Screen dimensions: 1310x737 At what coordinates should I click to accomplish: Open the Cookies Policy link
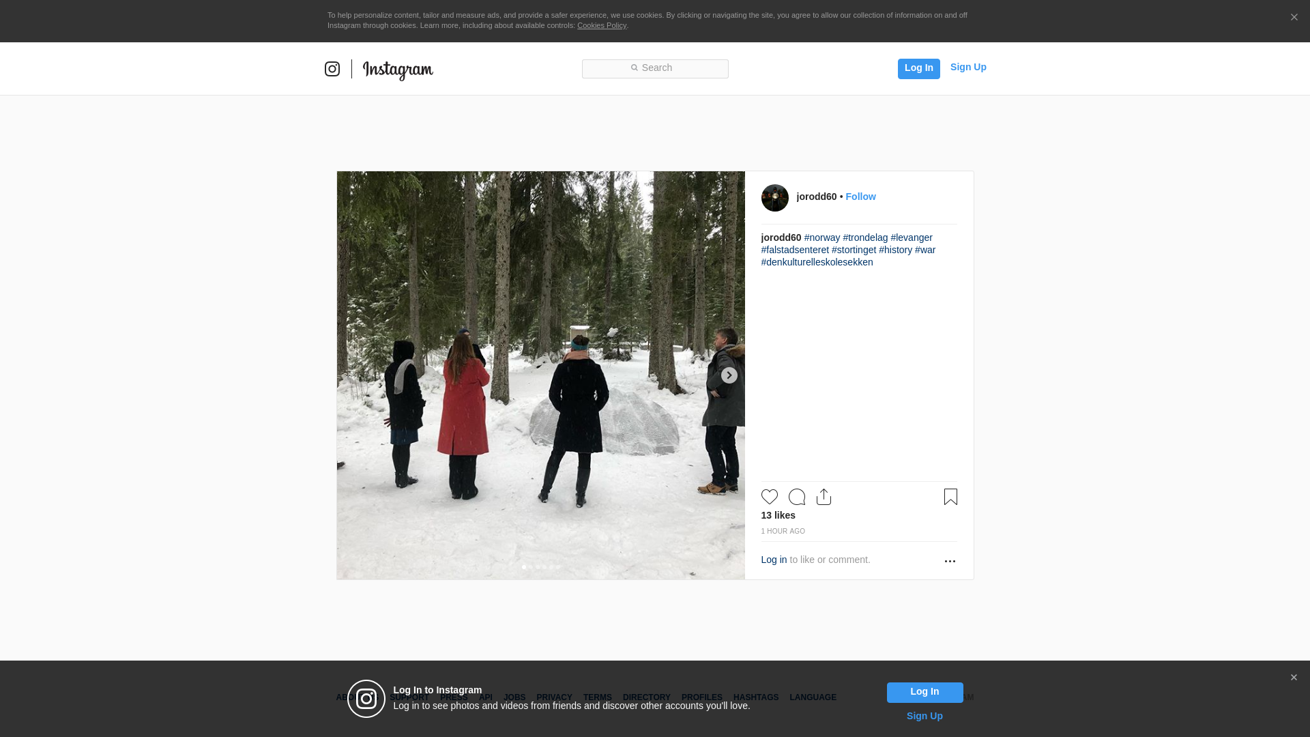click(x=601, y=25)
